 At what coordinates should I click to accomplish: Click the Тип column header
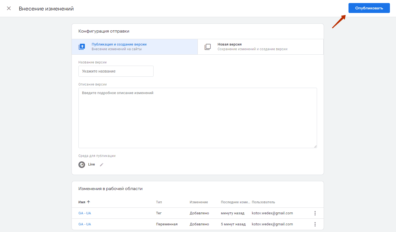[x=159, y=202]
